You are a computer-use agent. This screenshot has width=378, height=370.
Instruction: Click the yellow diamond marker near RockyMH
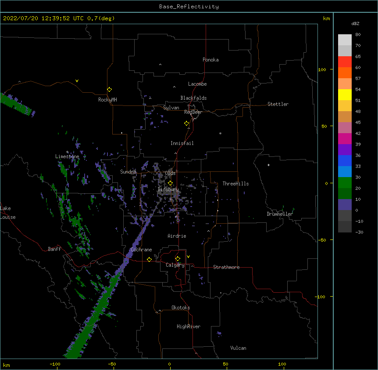(110, 90)
